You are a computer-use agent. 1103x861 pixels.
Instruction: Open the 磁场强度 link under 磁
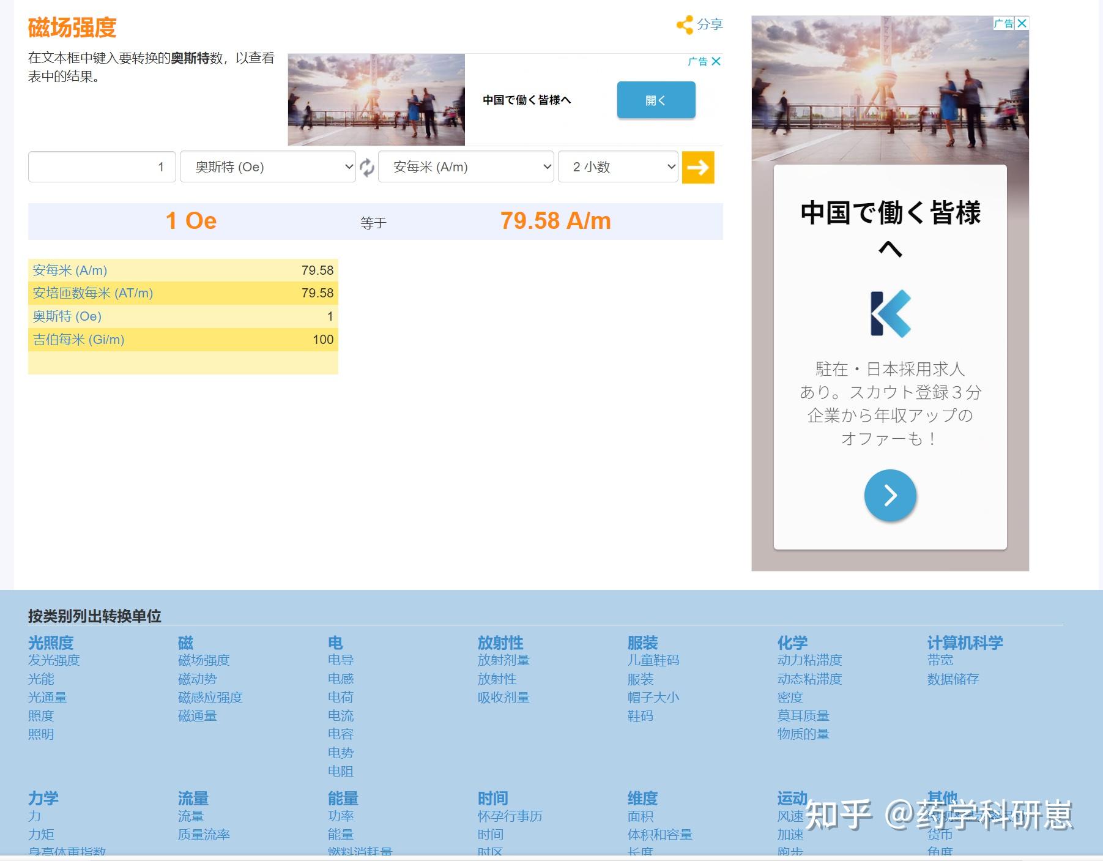point(203,660)
